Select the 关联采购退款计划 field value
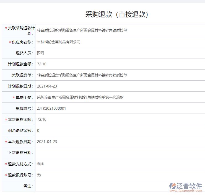 click(82, 30)
